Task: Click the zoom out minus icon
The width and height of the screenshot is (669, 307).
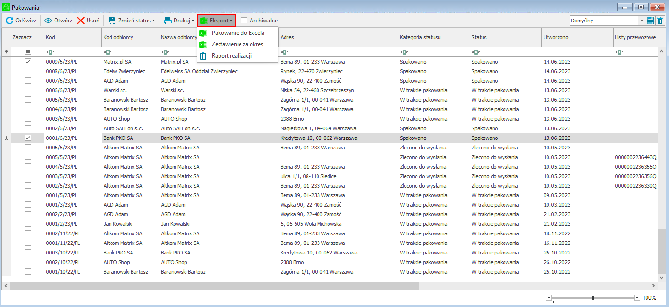Action: tap(548, 298)
